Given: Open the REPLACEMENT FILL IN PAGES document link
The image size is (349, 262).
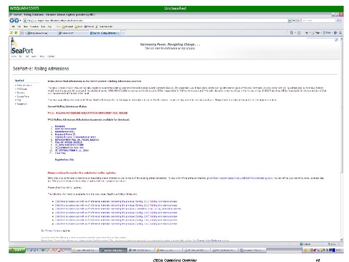Looking at the screenshot, I should (x=77, y=140).
